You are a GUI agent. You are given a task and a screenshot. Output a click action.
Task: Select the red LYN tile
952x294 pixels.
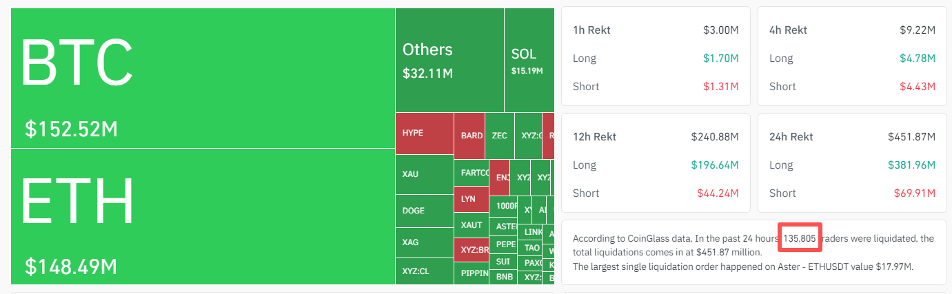coord(471,198)
